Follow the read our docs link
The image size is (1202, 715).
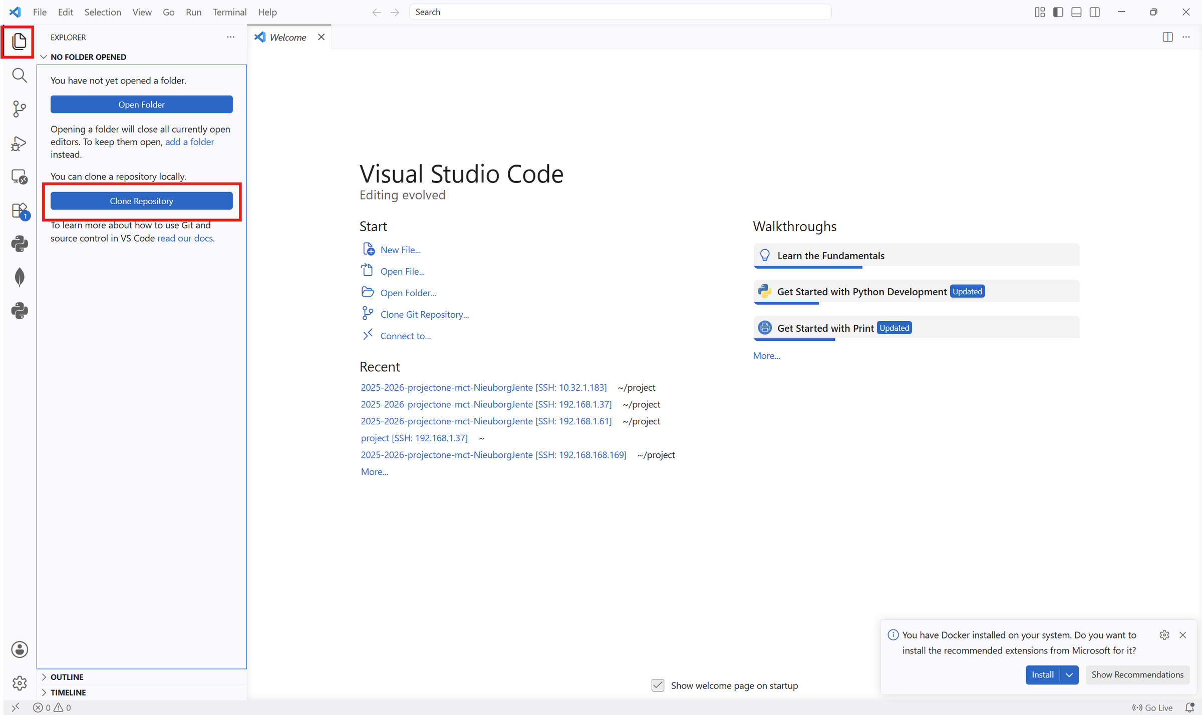pyautogui.click(x=185, y=238)
